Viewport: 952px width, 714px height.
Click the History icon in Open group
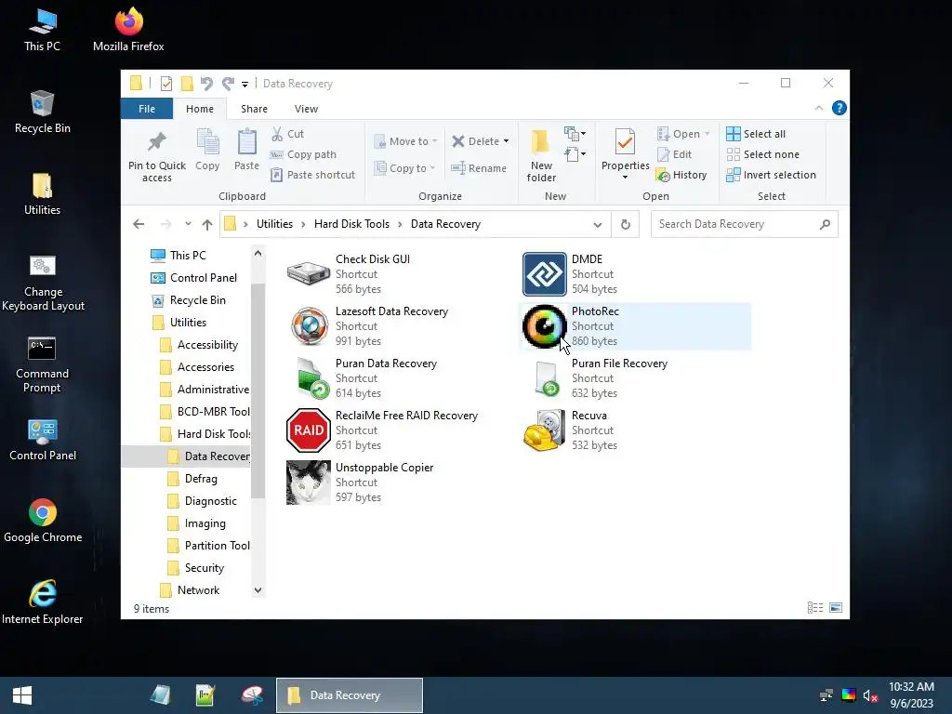663,176
